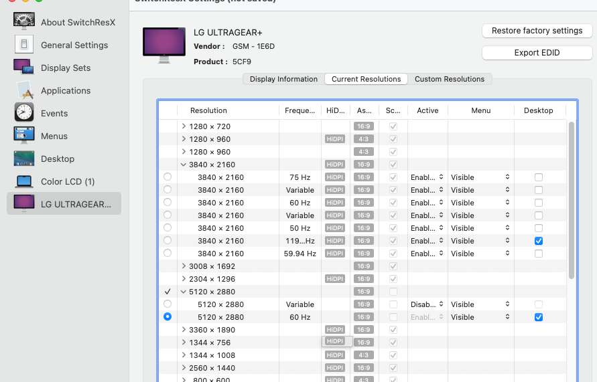Click HiDPI badge on 3360 × 1890 row

tap(335, 330)
